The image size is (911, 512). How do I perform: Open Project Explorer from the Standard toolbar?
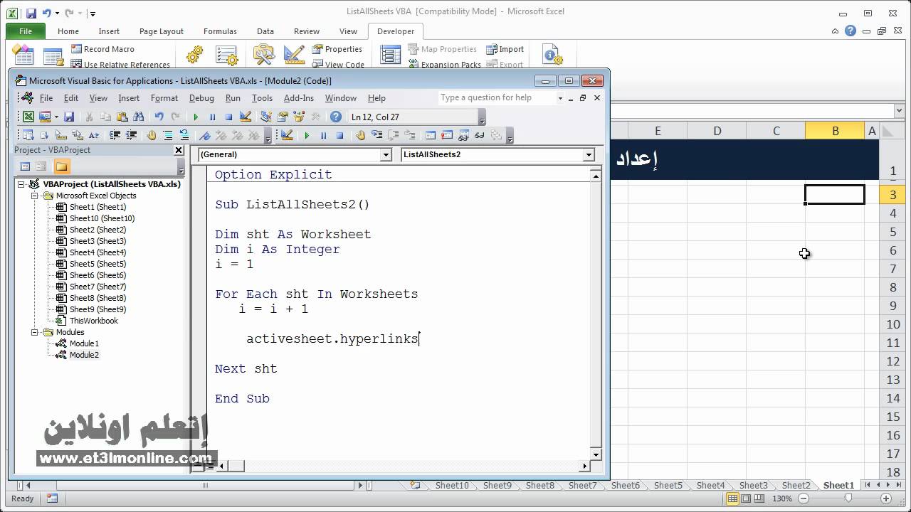(x=265, y=117)
